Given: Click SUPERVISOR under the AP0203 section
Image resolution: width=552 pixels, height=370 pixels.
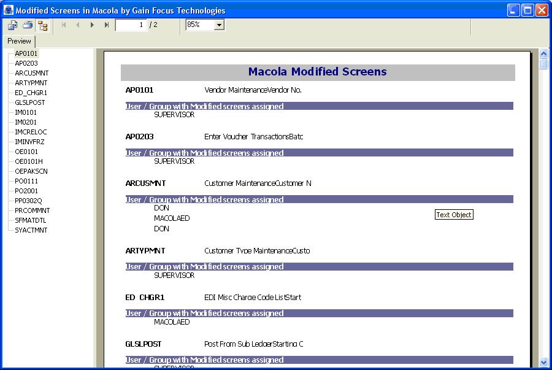Looking at the screenshot, I should (174, 161).
